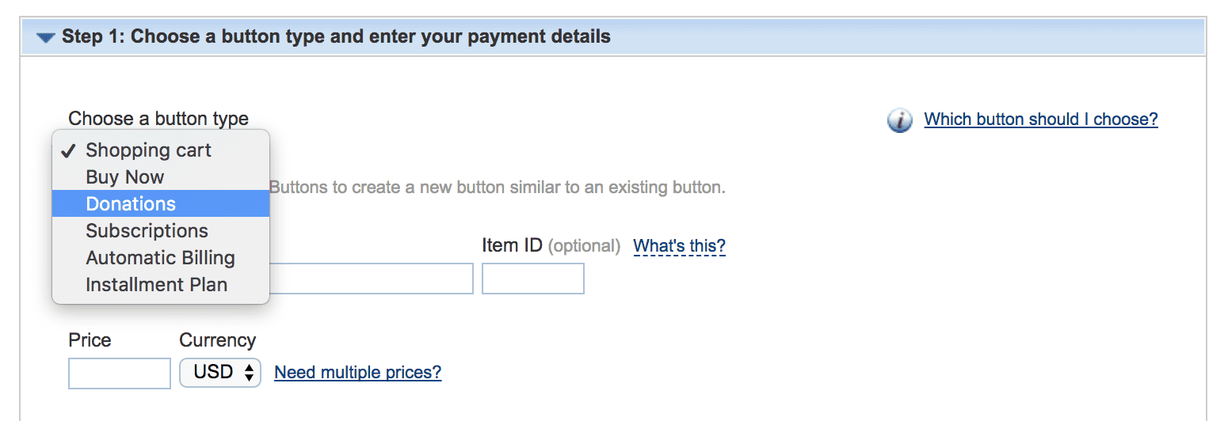Image resolution: width=1228 pixels, height=421 pixels.
Task: Click the item name text field
Action: 371,279
